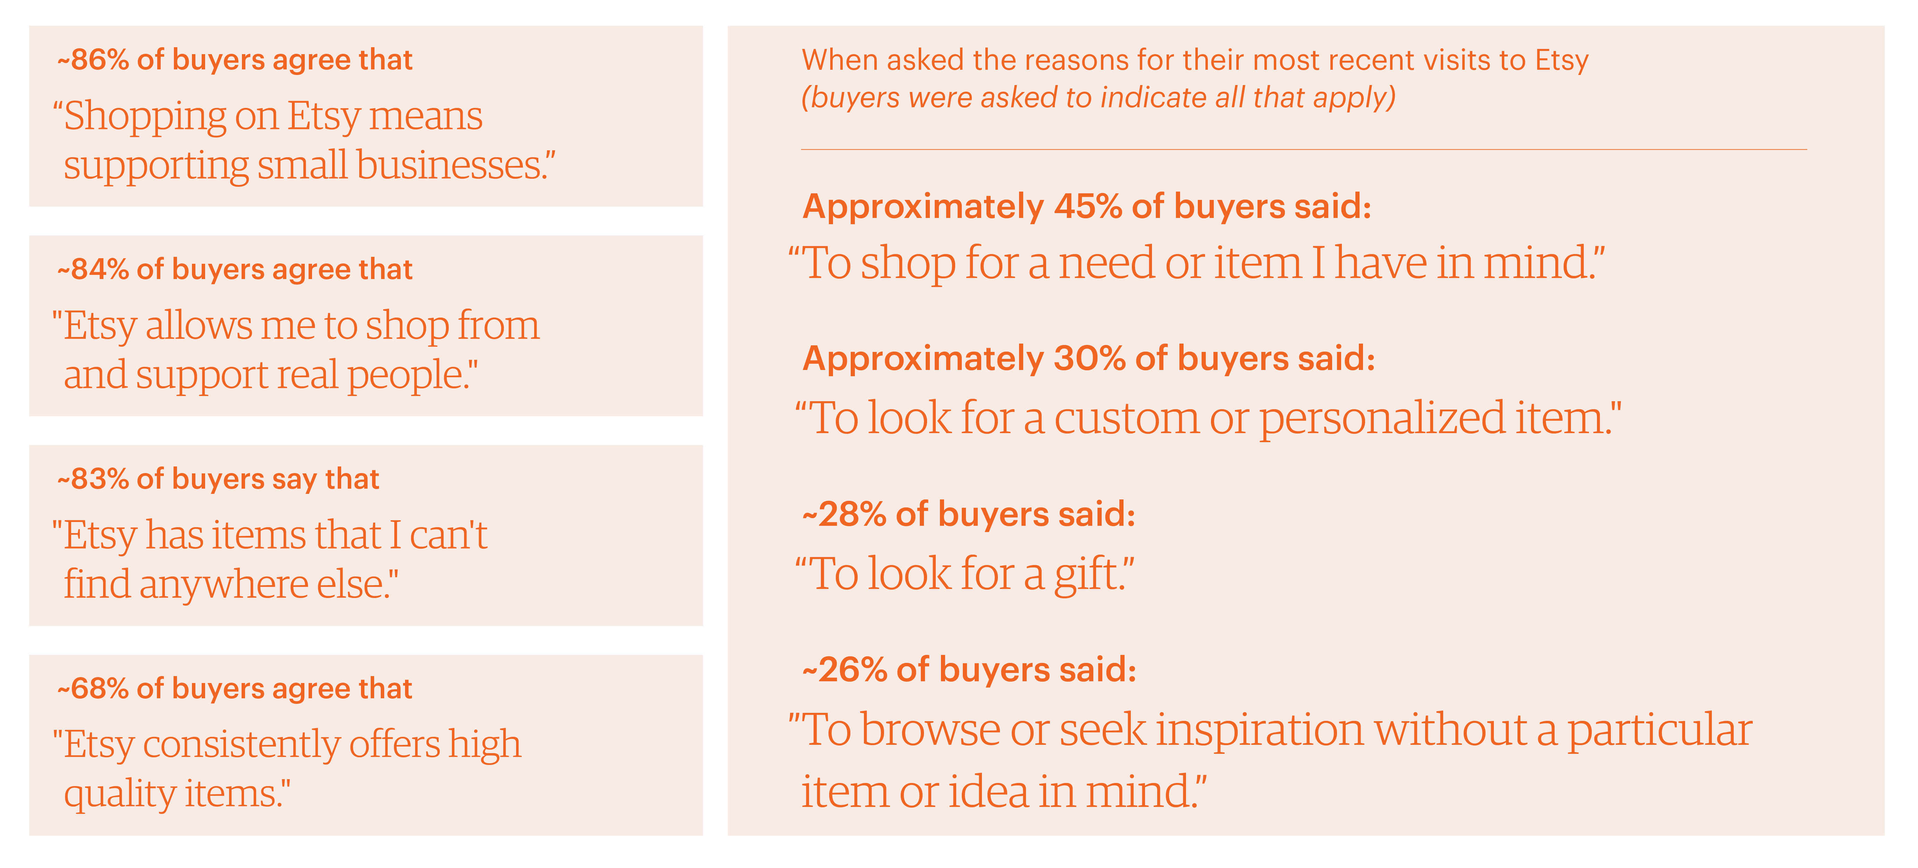
Task: Select the 'Etsy allows me to shop' quote
Action: [x=296, y=349]
